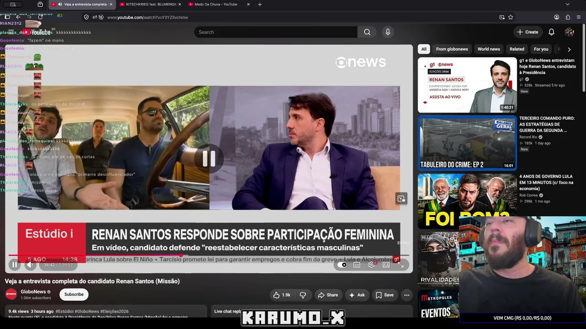The height and width of the screenshot is (329, 586).
Task: Turn on subtitles in the player
Action: pos(357,265)
